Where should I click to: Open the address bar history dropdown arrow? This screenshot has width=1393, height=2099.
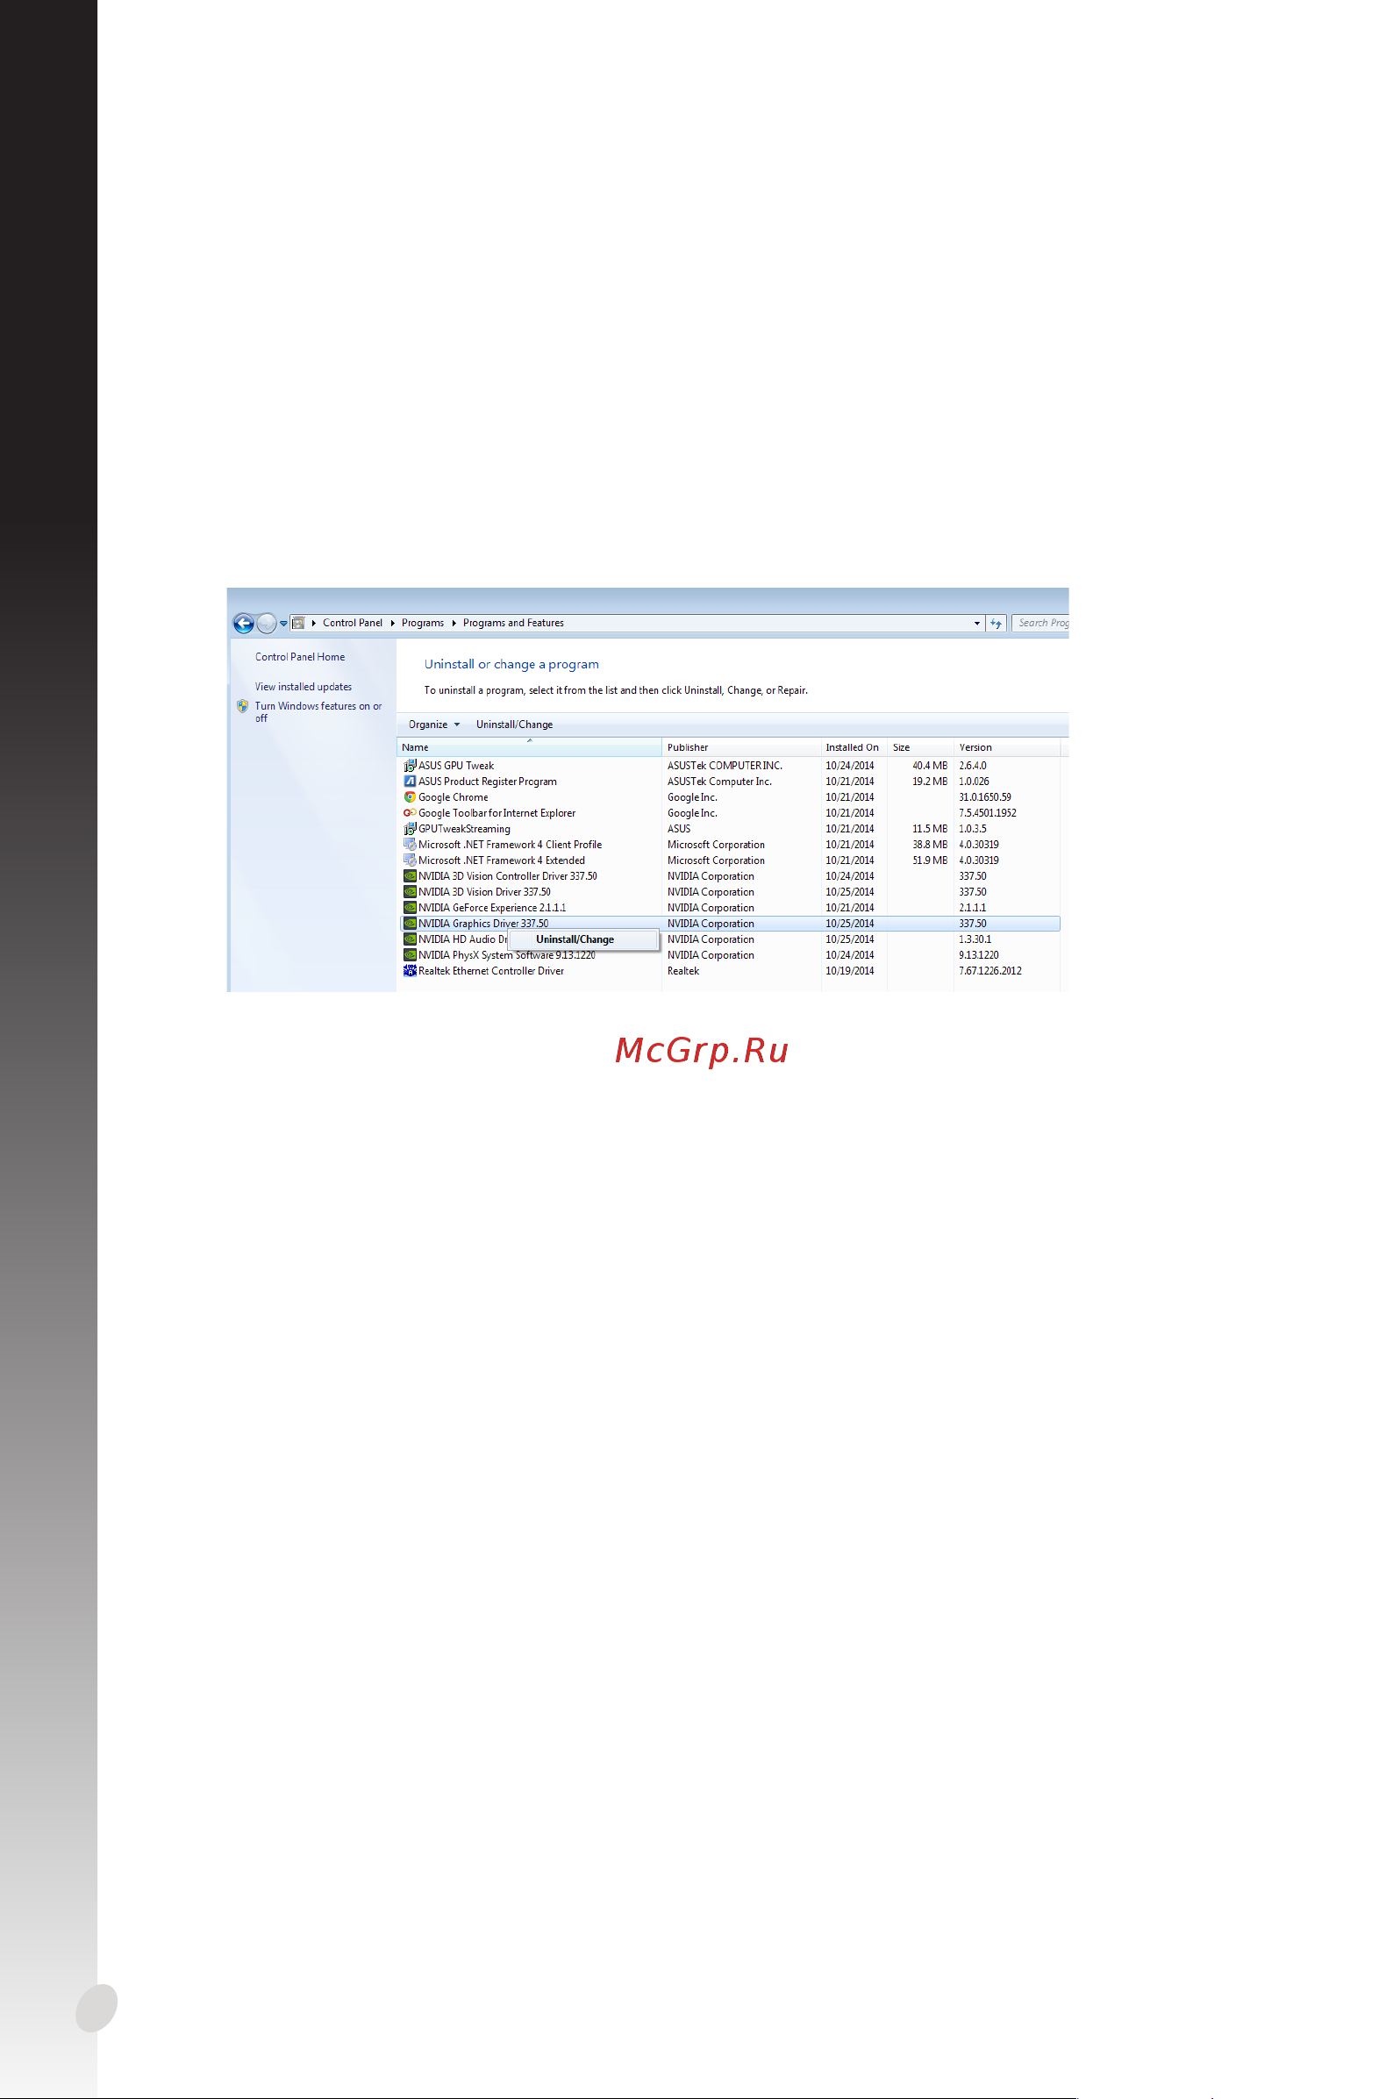[976, 623]
